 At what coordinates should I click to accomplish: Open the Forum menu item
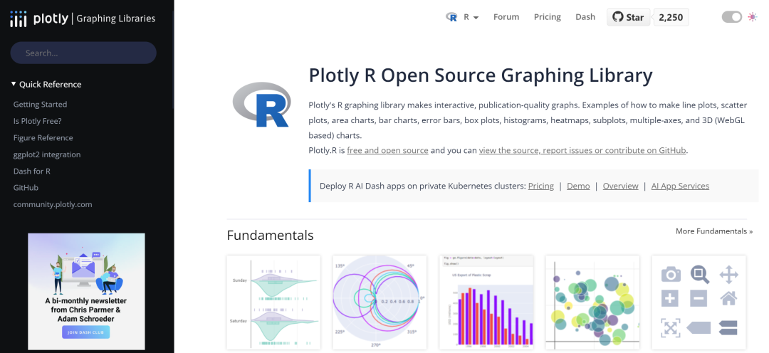coord(506,17)
